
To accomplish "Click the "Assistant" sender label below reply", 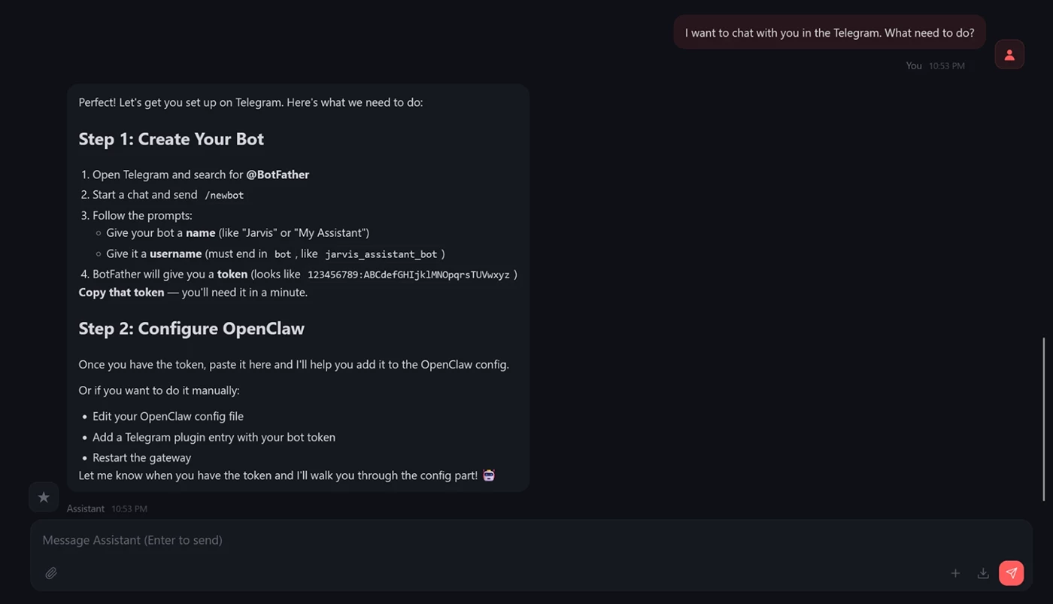I will coord(86,509).
